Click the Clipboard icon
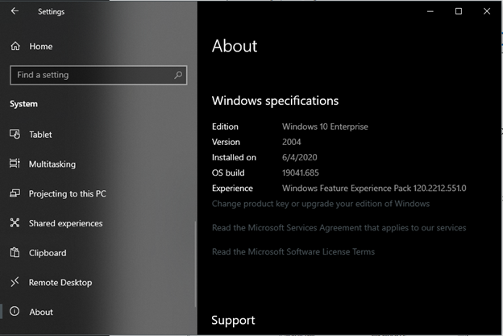This screenshot has width=503, height=336. pos(15,252)
